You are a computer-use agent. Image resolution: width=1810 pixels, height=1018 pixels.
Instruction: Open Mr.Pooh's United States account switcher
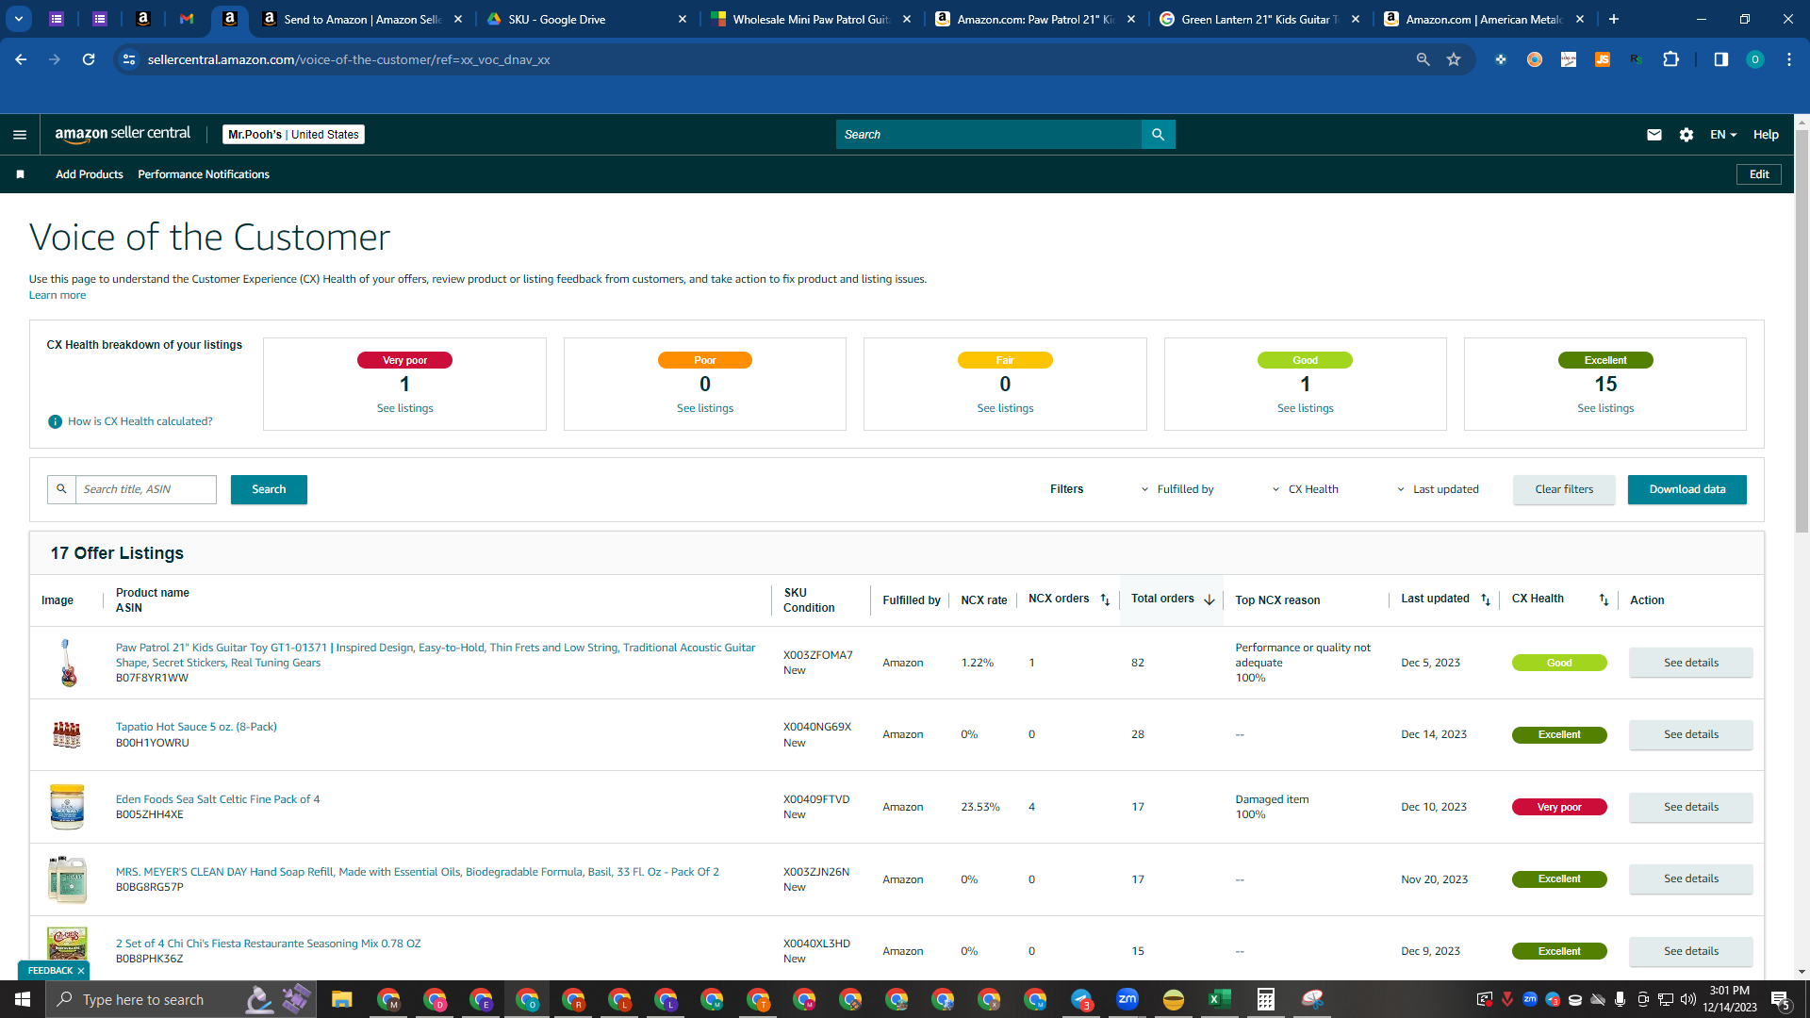293,135
